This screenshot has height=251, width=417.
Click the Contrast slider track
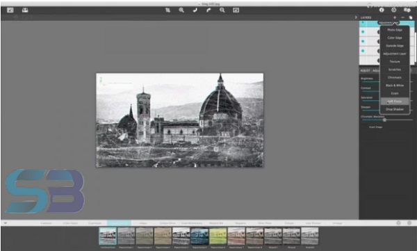[370, 91]
